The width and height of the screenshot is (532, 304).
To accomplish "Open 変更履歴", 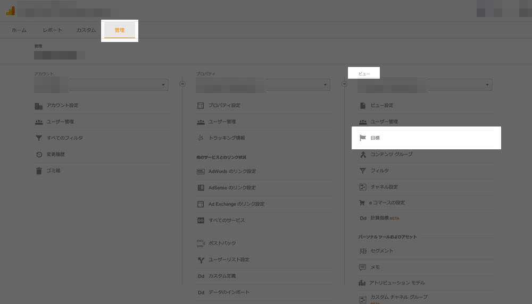I will click(x=56, y=154).
